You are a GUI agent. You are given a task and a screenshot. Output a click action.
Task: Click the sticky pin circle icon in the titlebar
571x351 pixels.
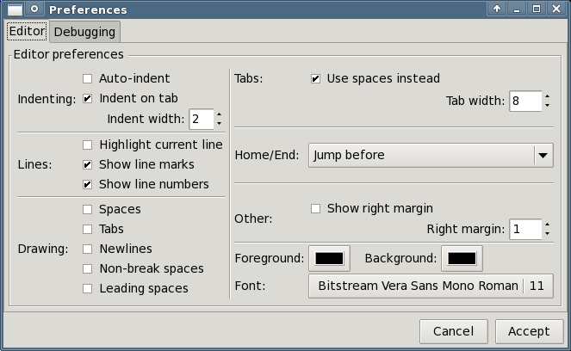(34, 9)
